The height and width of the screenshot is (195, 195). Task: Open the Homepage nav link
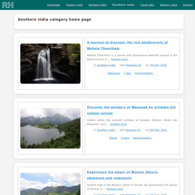(x=54, y=5)
